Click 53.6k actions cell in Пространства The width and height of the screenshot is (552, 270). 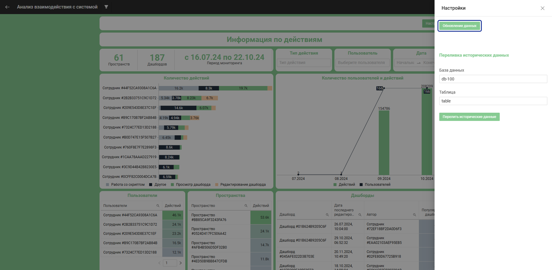coord(261,217)
